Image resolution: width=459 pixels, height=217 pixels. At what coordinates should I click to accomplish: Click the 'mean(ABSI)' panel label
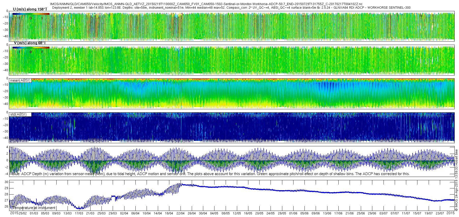(20, 80)
